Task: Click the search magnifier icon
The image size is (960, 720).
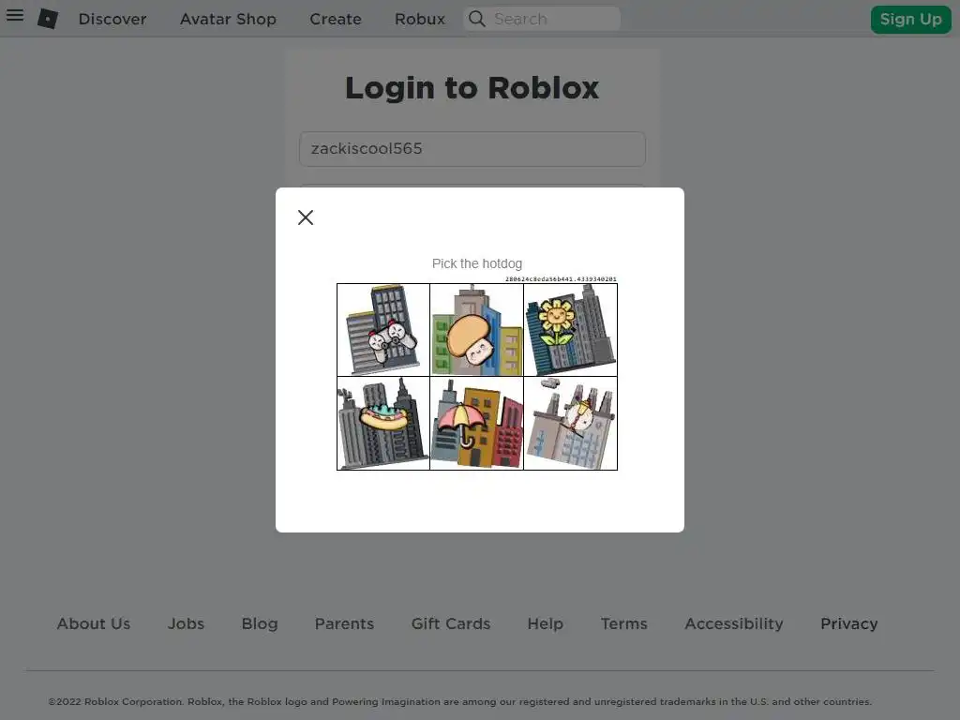Action: (x=477, y=19)
